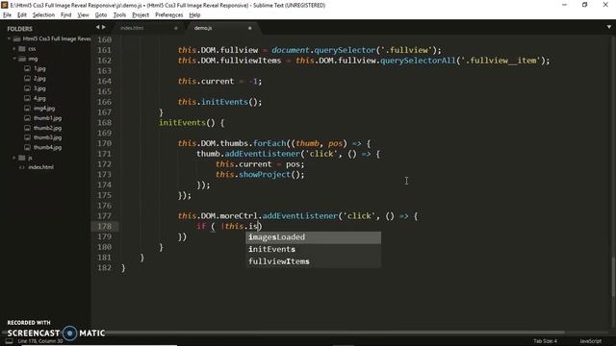Click the next tab arrow

104,27
